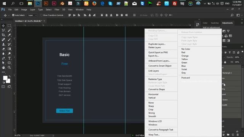Select the Dodge tool
Screen dimensions: 244x137
pos(9,54)
